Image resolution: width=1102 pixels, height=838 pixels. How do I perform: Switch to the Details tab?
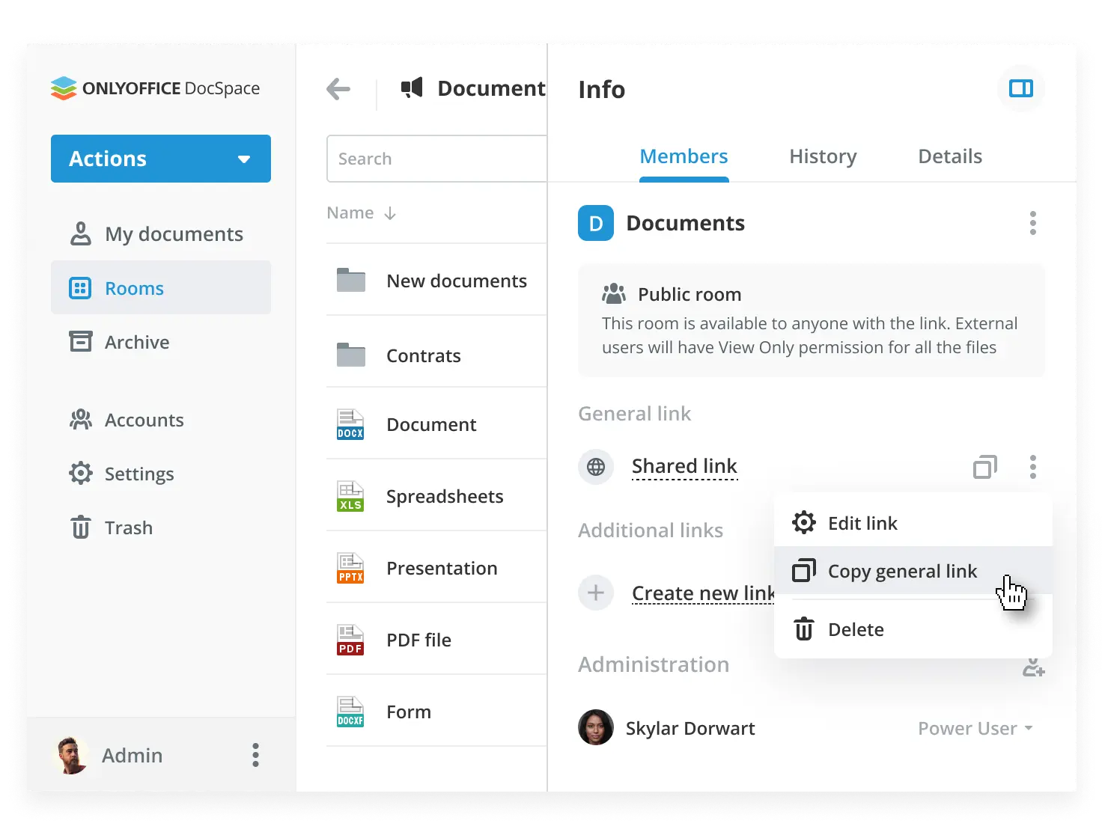click(x=949, y=156)
